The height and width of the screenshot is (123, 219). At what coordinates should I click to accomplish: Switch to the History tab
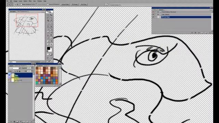155,10
